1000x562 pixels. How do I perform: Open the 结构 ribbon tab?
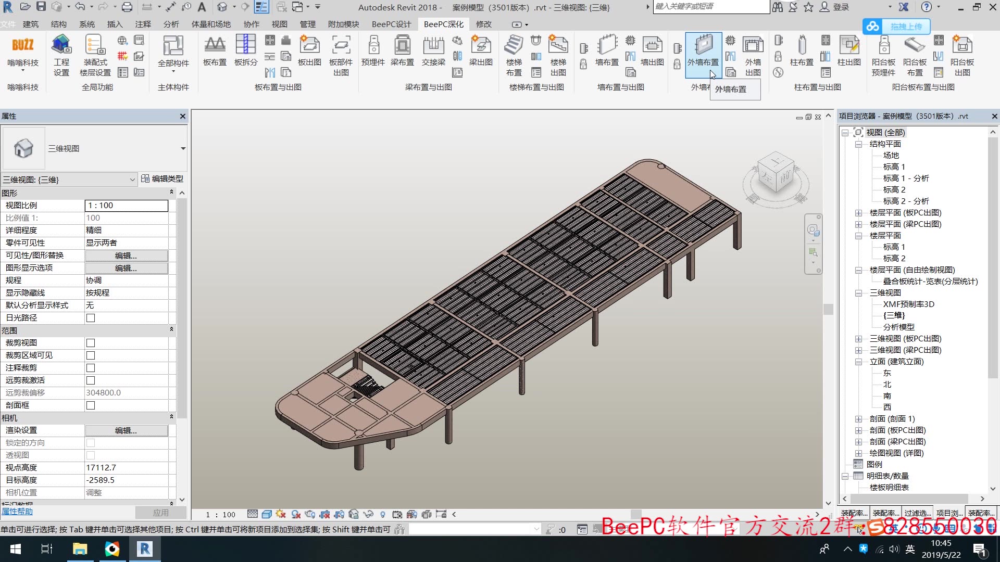point(58,24)
